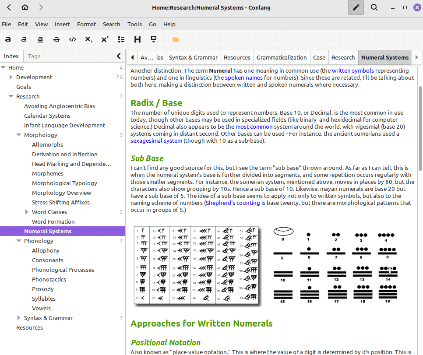Switch to the Tags tab

(34, 56)
